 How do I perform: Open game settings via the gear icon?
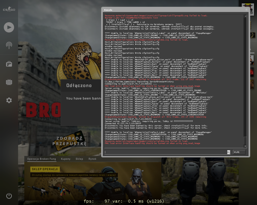tap(9, 100)
